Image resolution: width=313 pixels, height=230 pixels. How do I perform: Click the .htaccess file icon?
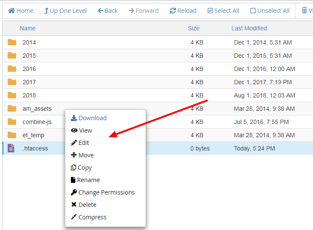coord(11,148)
